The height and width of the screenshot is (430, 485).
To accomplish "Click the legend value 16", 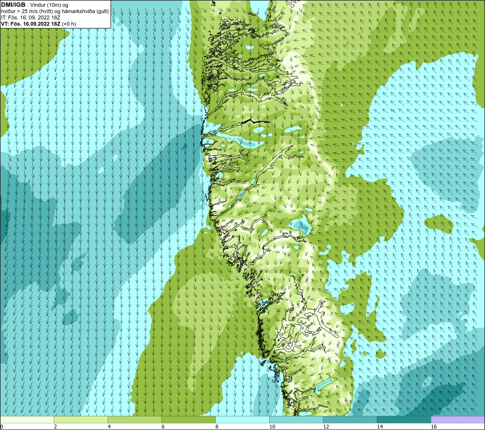I will point(434,427).
